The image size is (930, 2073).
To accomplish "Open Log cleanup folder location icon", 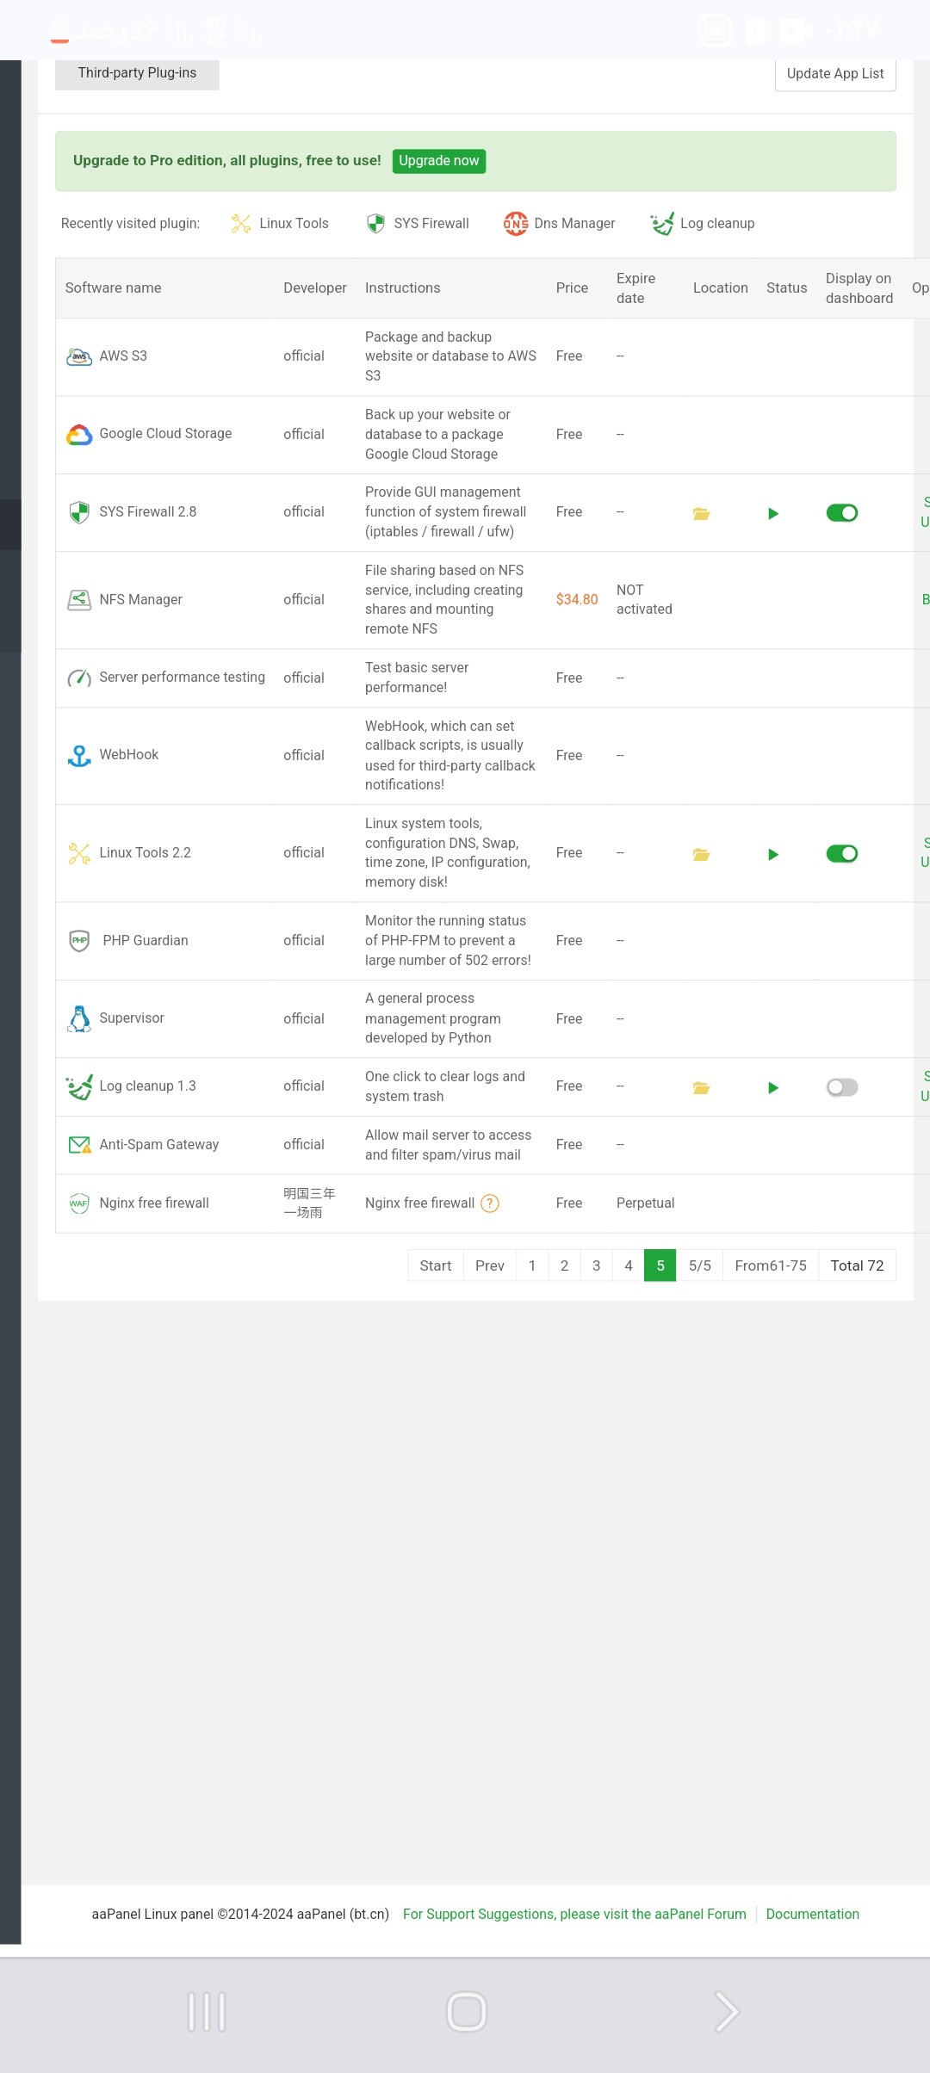I will [701, 1087].
